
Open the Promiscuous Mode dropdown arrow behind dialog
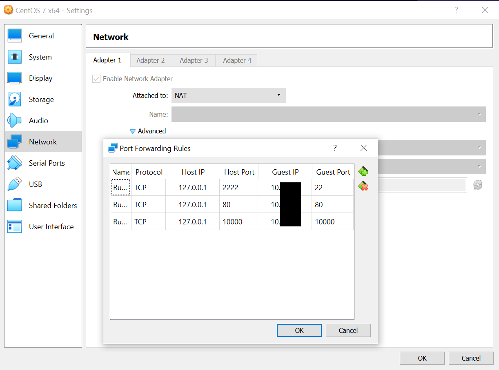[x=479, y=166]
